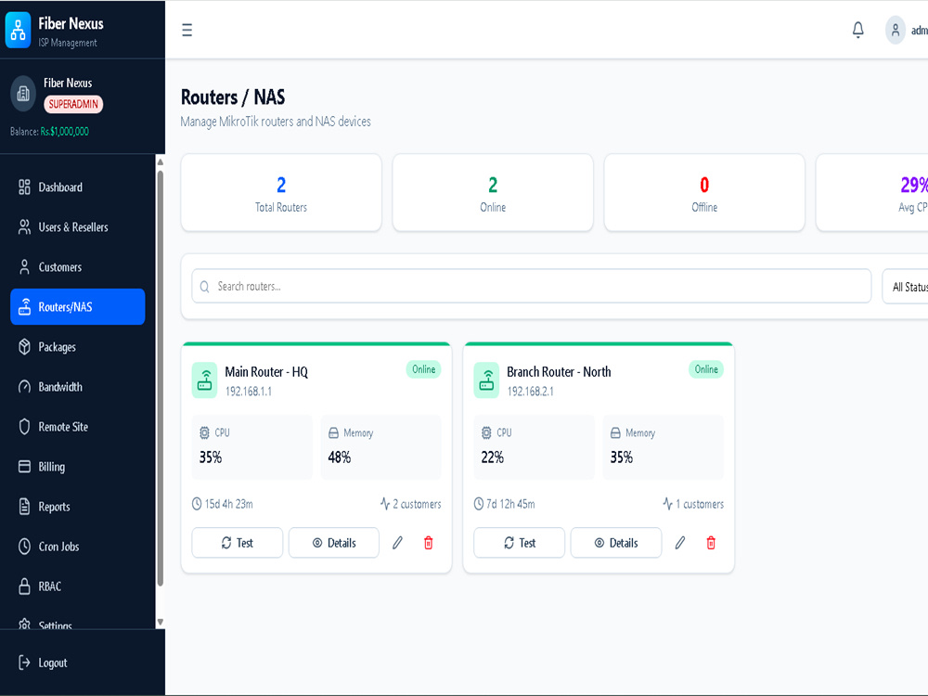This screenshot has height=696, width=928.
Task: Click the Remote Site shield icon
Action: tap(24, 427)
